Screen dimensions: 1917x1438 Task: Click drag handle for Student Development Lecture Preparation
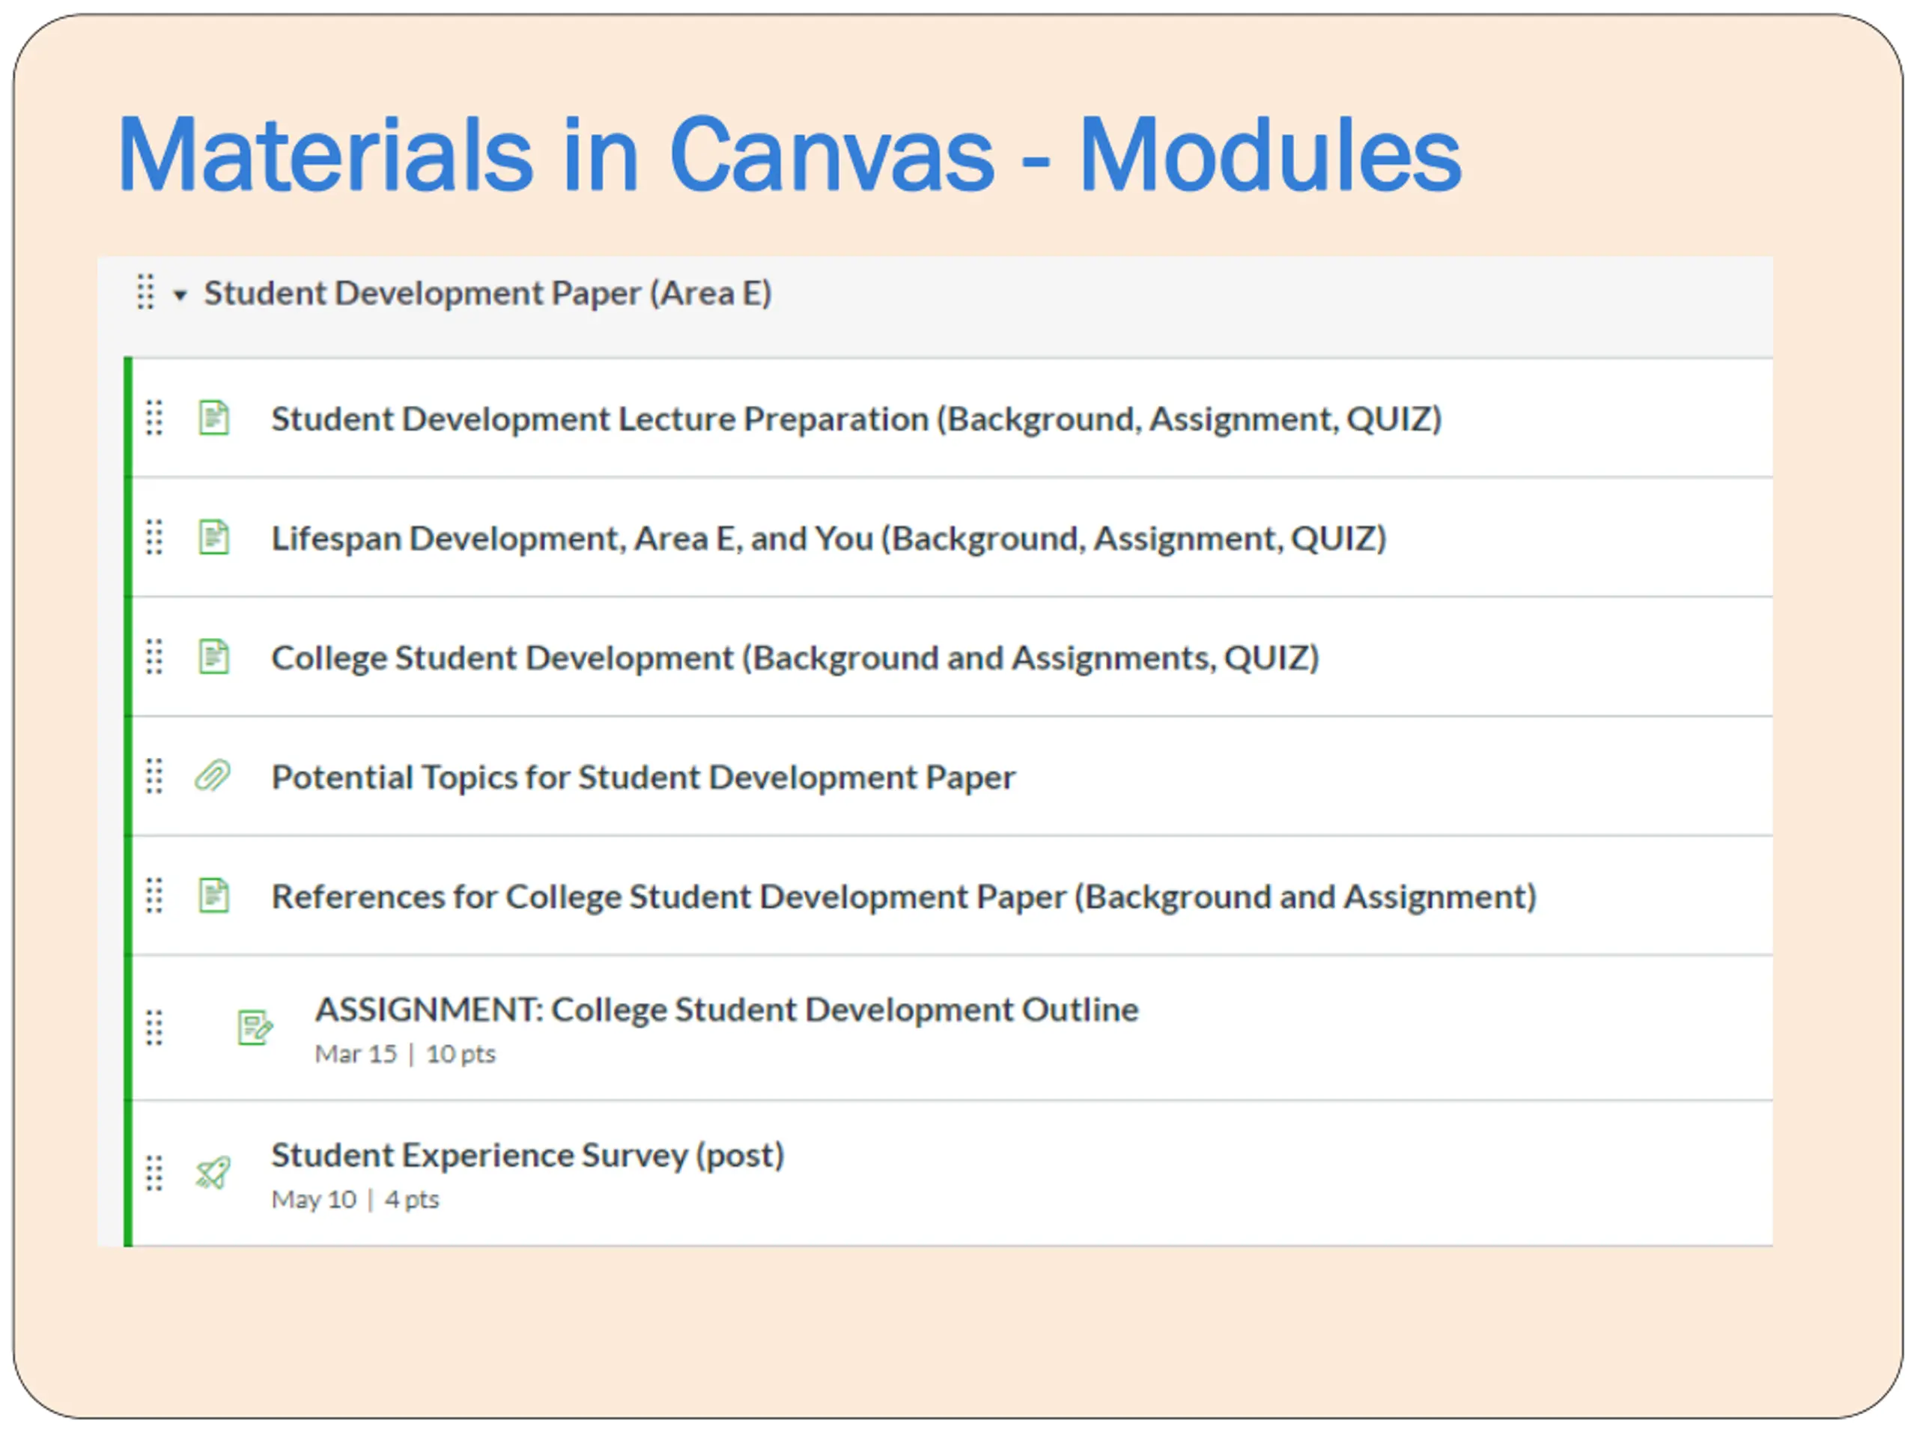(x=154, y=418)
